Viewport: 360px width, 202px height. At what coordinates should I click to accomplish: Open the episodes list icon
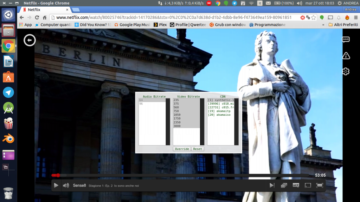click(x=284, y=185)
